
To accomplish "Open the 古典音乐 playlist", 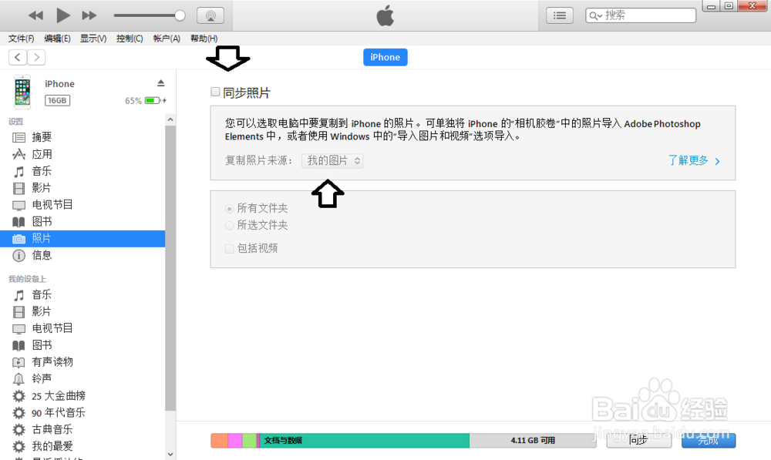I will point(82,429).
